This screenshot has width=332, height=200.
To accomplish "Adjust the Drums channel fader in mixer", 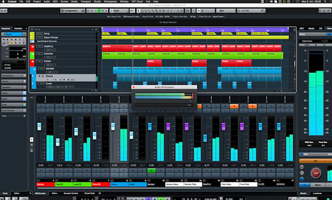I will [x=113, y=127].
